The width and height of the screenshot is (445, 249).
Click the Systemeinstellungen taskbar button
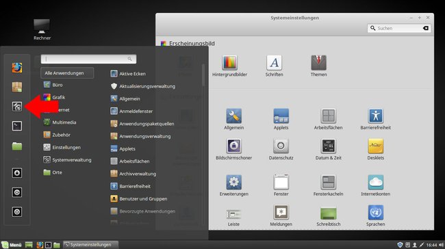tap(90, 245)
